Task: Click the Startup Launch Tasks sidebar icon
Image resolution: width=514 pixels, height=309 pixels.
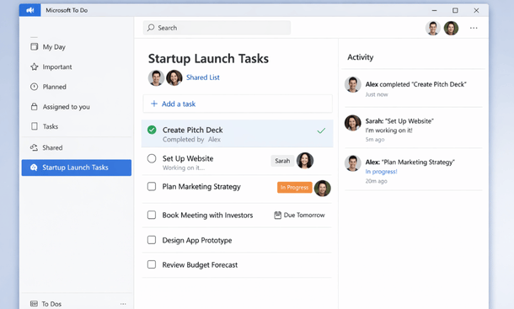Action: point(34,168)
